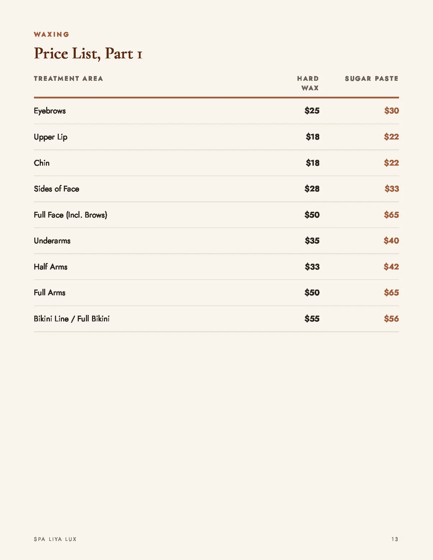Select the Price List, Part 1 heading

88,53
